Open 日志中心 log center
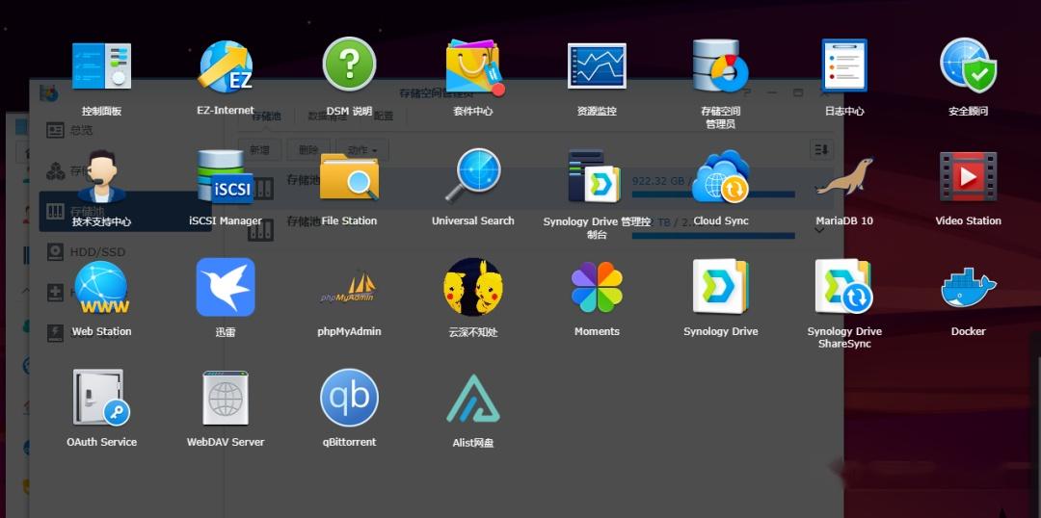Image resolution: width=1041 pixels, height=518 pixels. point(844,65)
